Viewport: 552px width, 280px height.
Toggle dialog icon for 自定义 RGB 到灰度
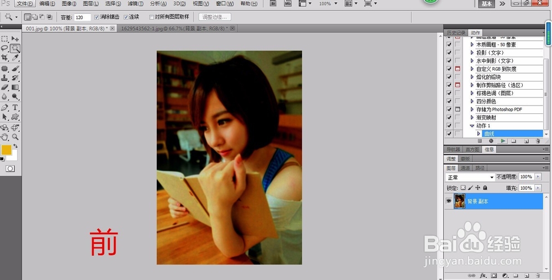[x=458, y=69]
